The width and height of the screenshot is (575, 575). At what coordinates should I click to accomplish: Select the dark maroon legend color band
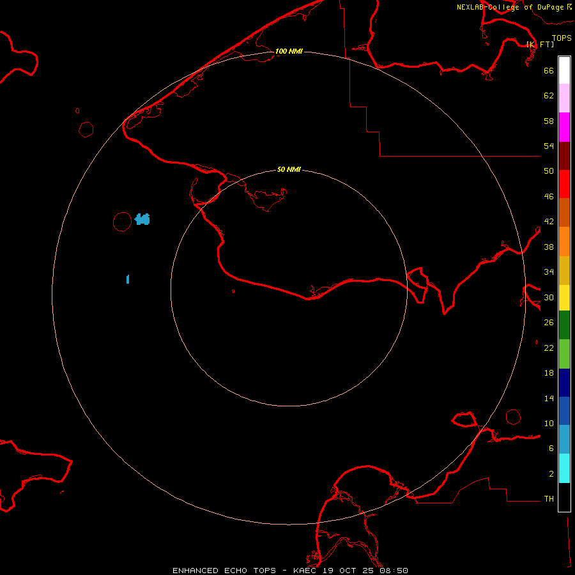564,156
